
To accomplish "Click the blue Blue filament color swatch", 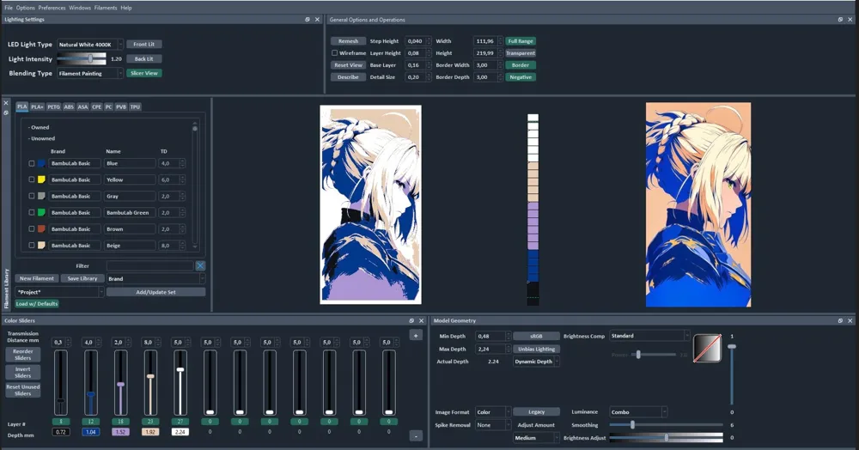I will [41, 163].
